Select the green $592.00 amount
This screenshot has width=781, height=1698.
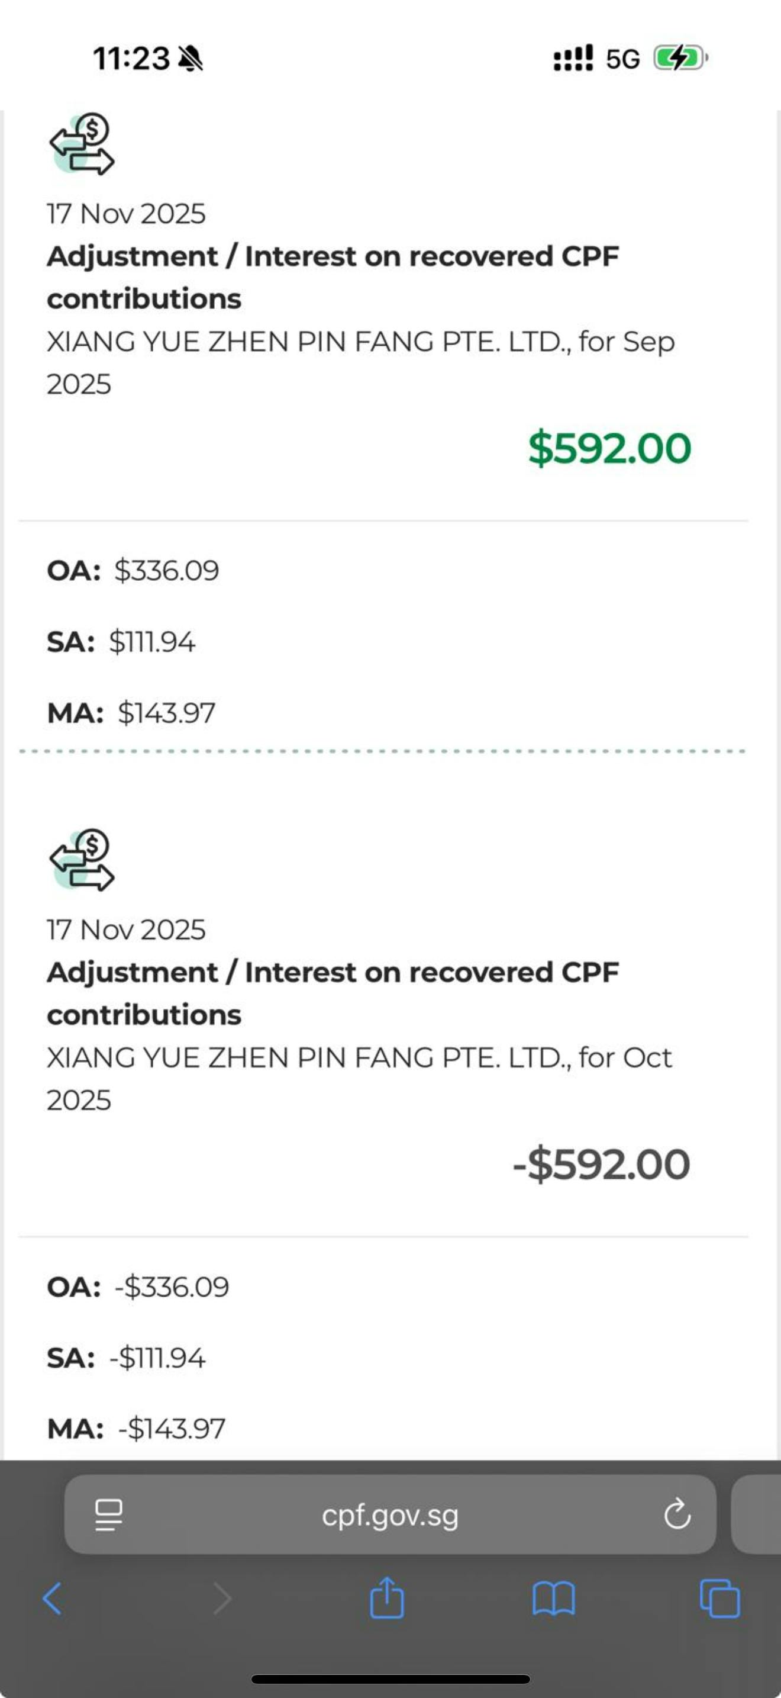(609, 448)
